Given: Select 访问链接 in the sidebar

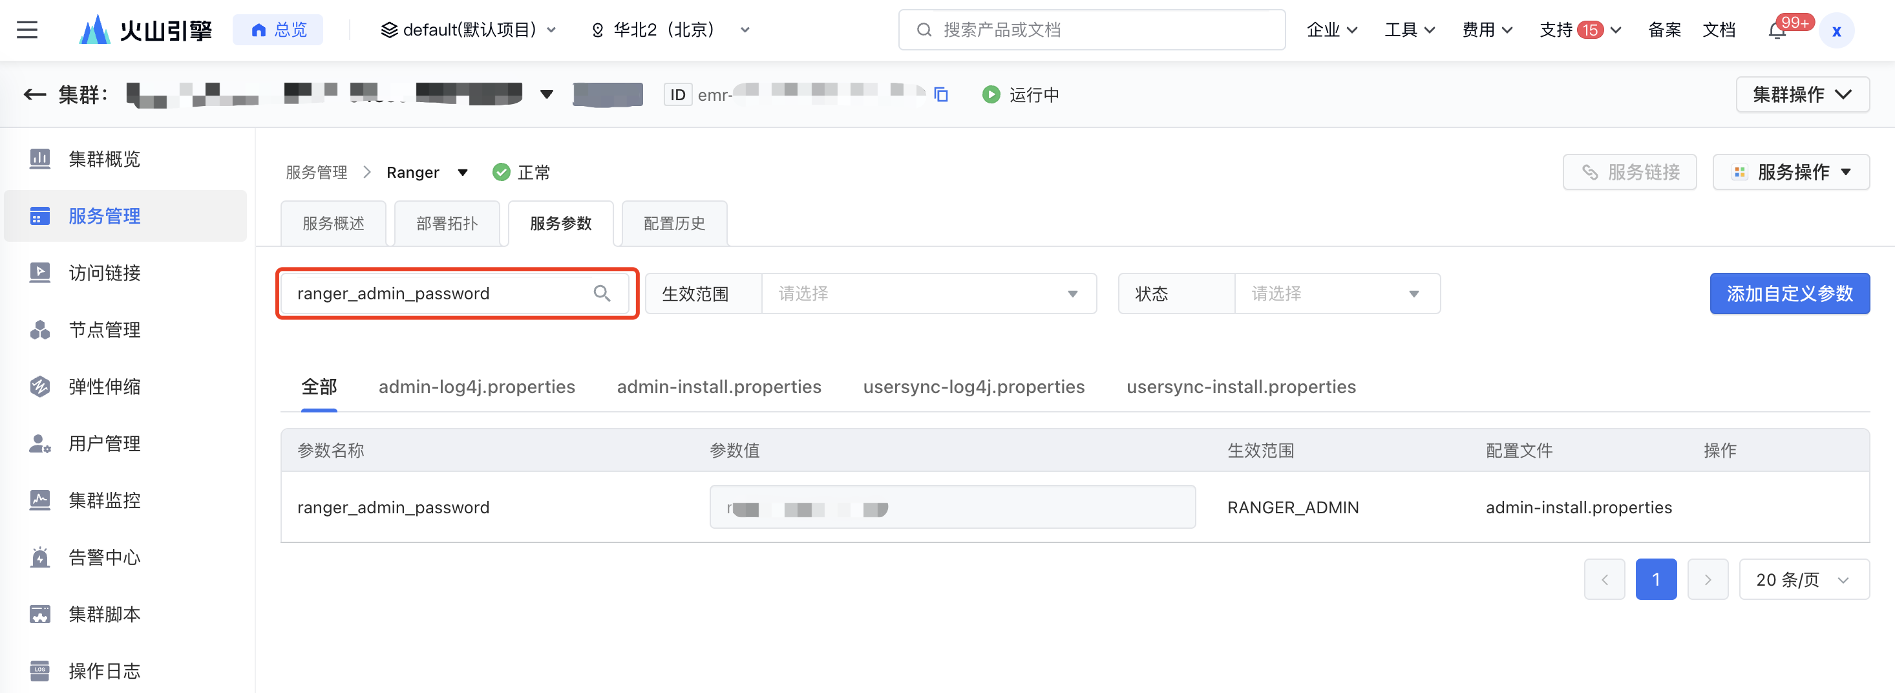Looking at the screenshot, I should click(126, 273).
